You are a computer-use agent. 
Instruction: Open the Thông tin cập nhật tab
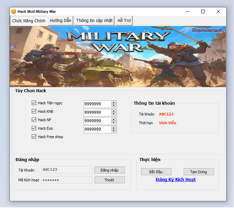(94, 21)
